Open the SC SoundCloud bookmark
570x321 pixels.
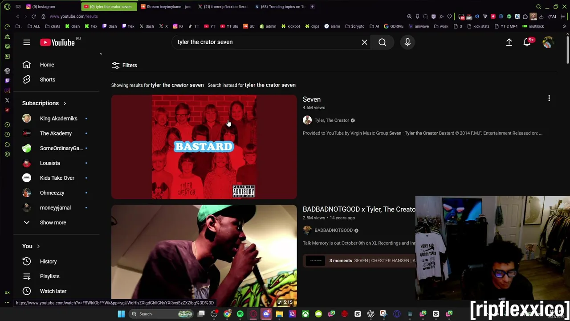248,26
